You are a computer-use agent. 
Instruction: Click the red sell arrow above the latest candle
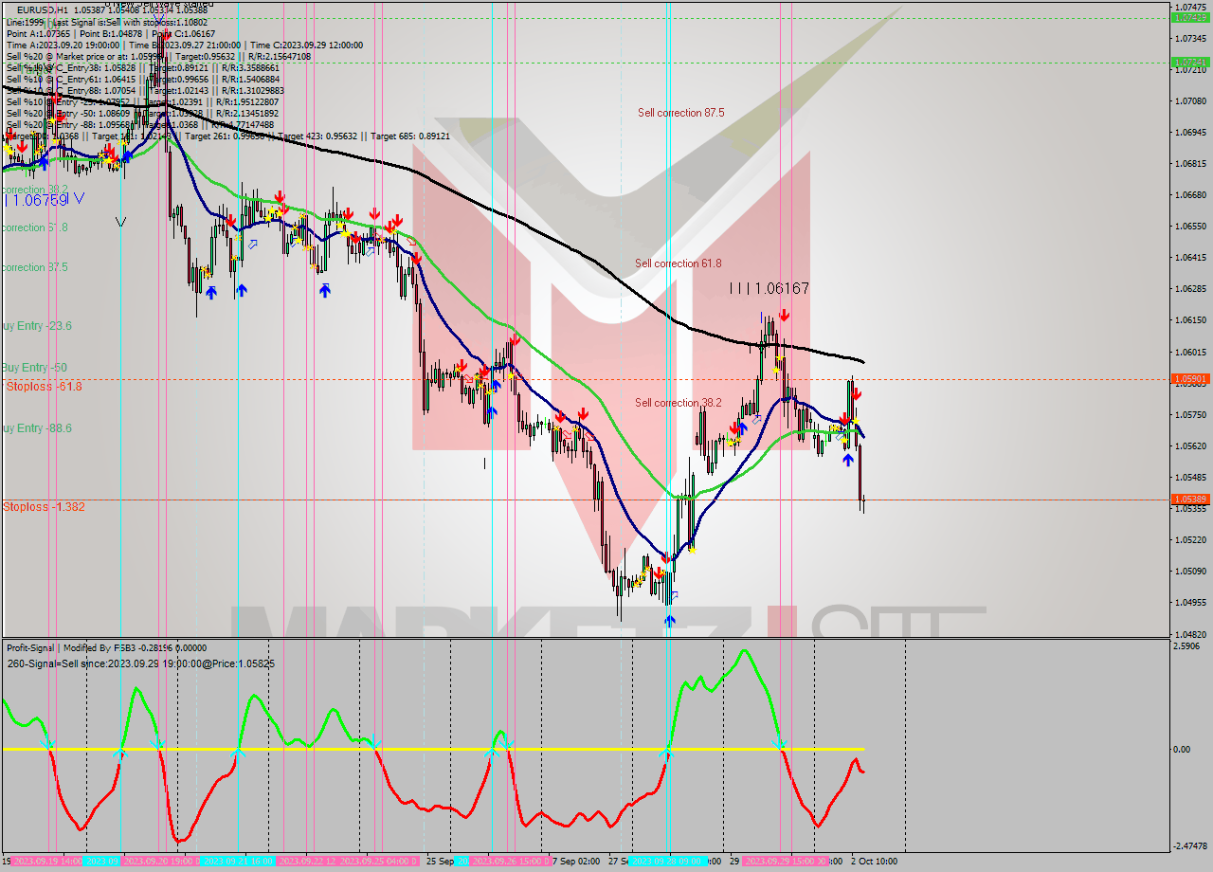pyautogui.click(x=856, y=393)
